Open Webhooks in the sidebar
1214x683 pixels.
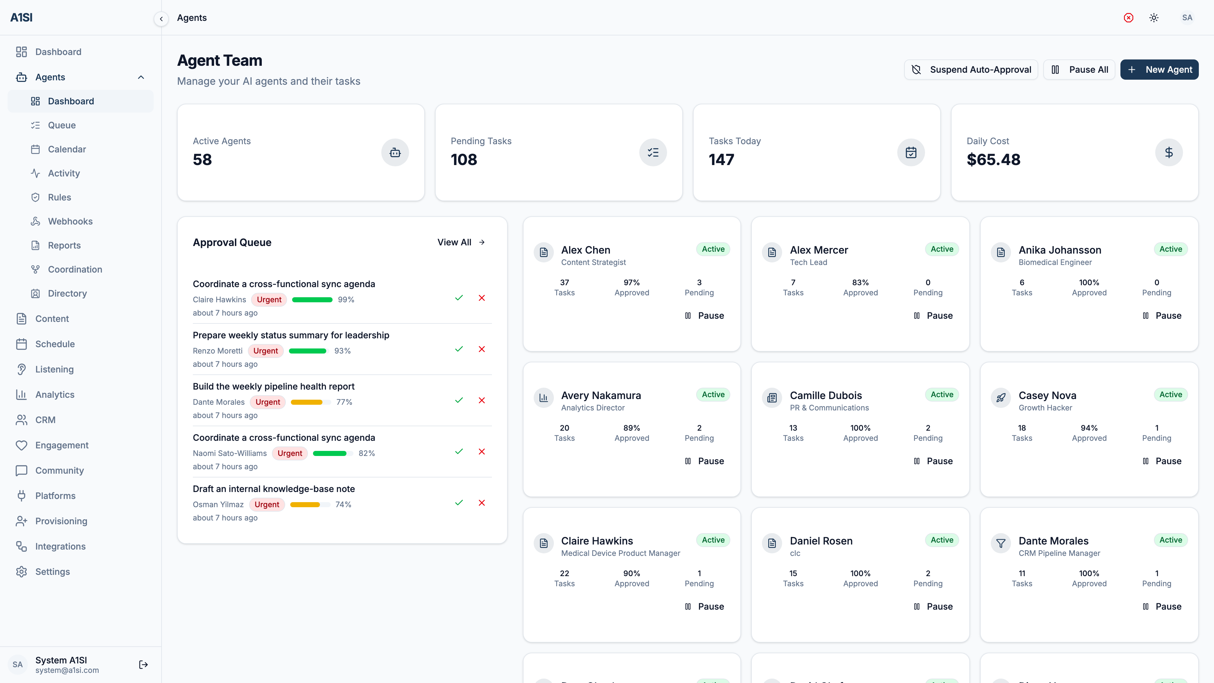(80, 222)
